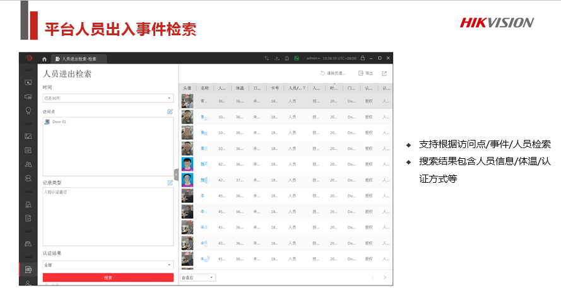Click the green monitor status icon
The image size is (561, 300).
tap(297, 58)
